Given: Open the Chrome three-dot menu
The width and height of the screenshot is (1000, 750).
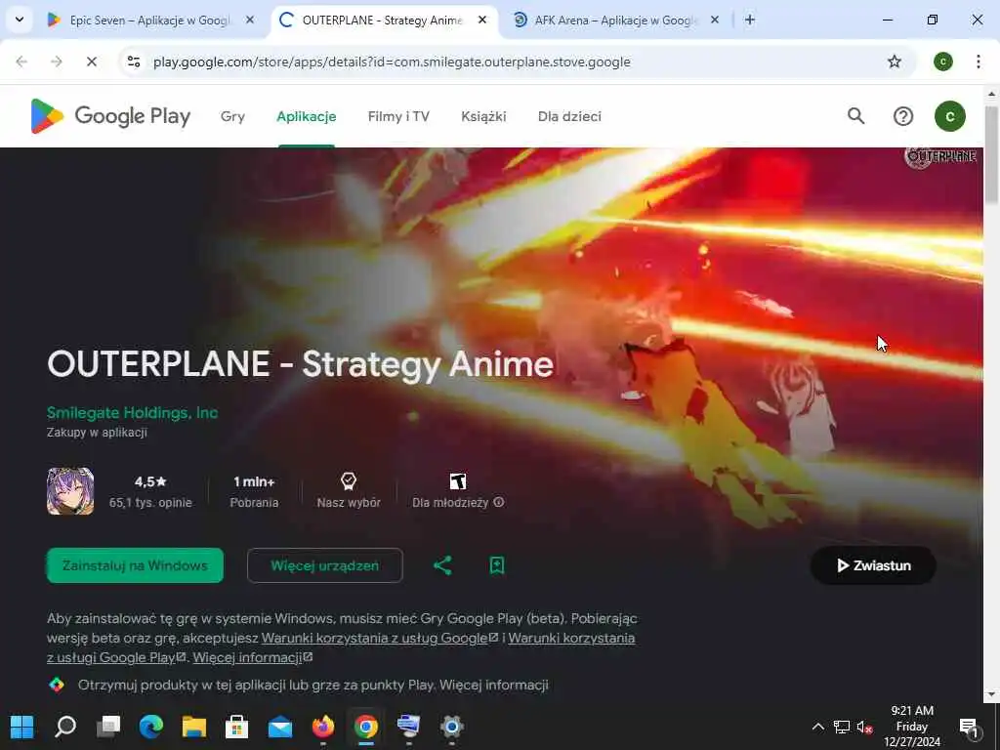Looking at the screenshot, I should (978, 62).
